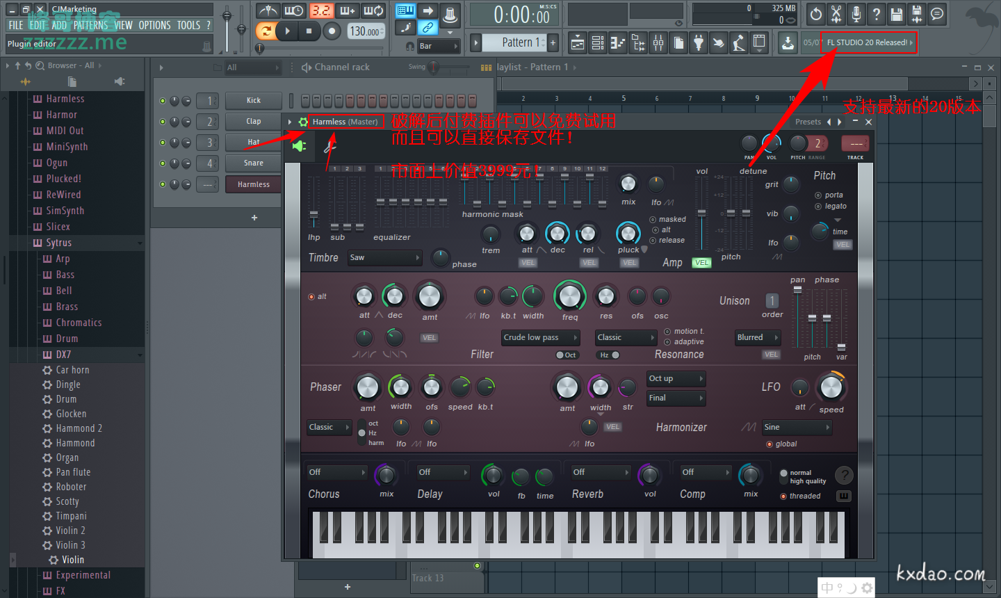Mute the Hat channel green LED

pyautogui.click(x=163, y=143)
